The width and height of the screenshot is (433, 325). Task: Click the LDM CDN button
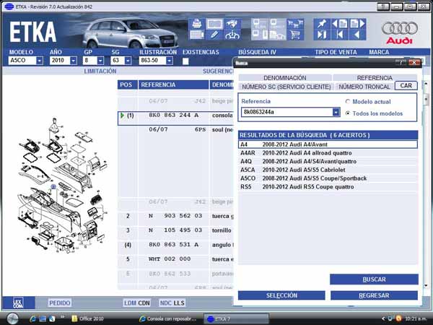click(136, 303)
